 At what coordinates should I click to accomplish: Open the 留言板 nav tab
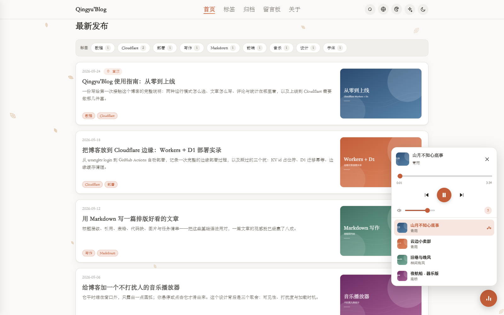272,9
